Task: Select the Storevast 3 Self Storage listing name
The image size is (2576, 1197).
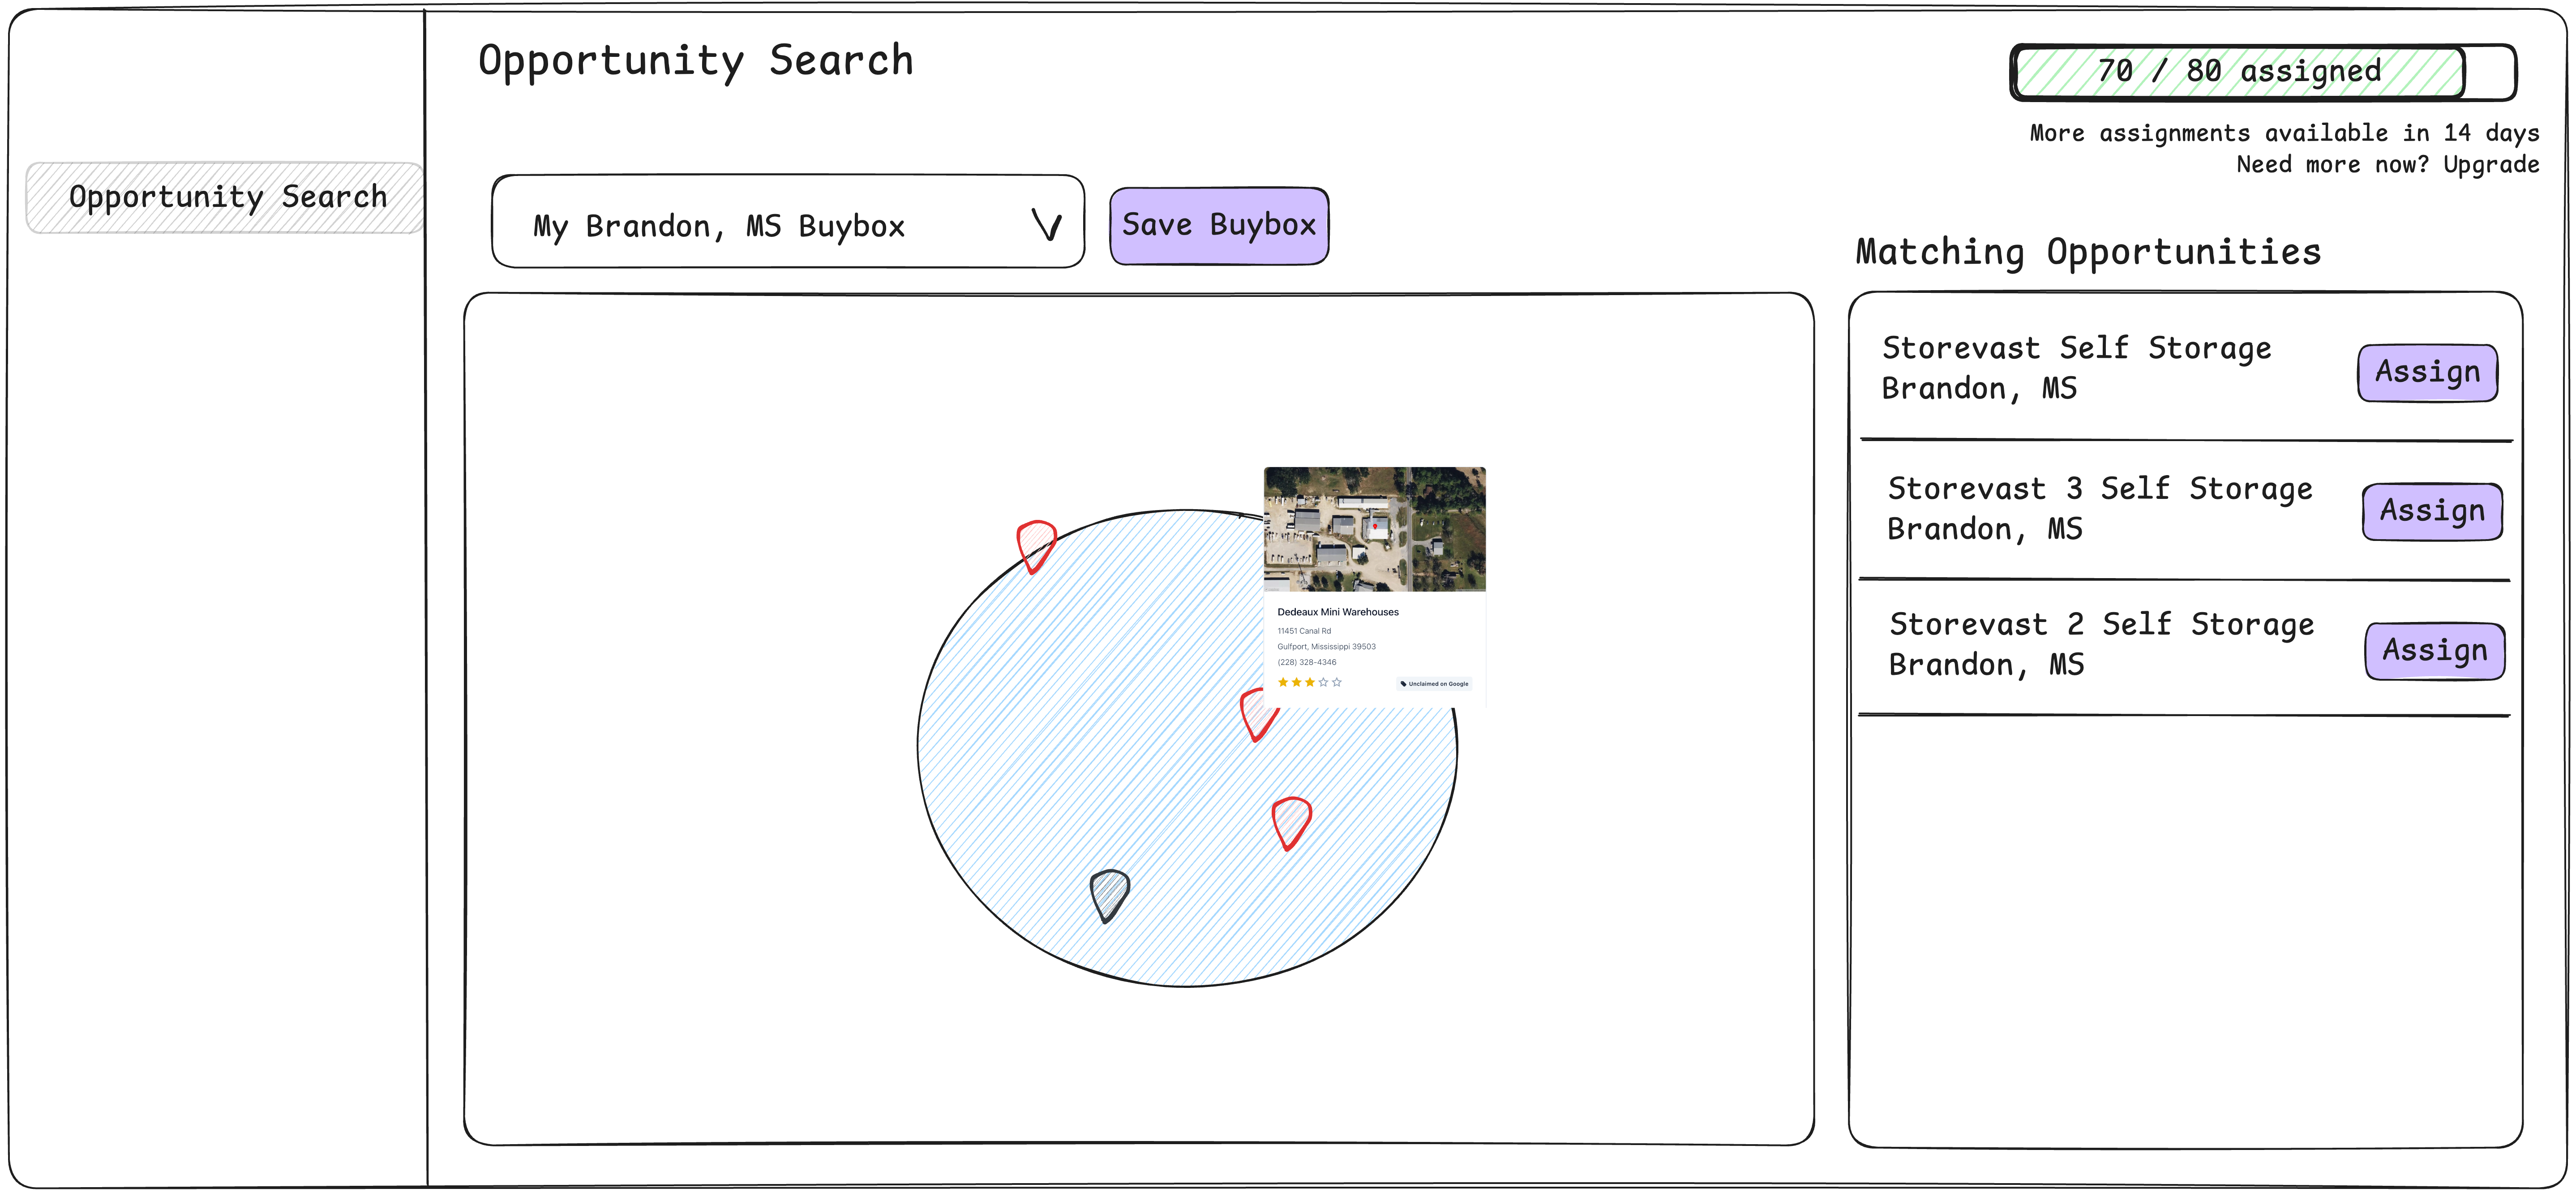Action: pyautogui.click(x=2100, y=489)
